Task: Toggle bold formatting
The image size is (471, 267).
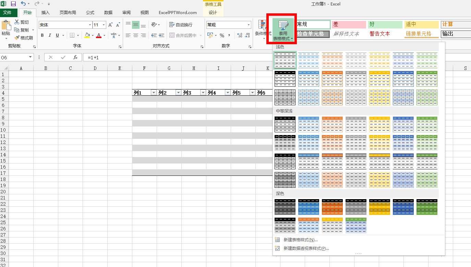Action: coord(43,35)
